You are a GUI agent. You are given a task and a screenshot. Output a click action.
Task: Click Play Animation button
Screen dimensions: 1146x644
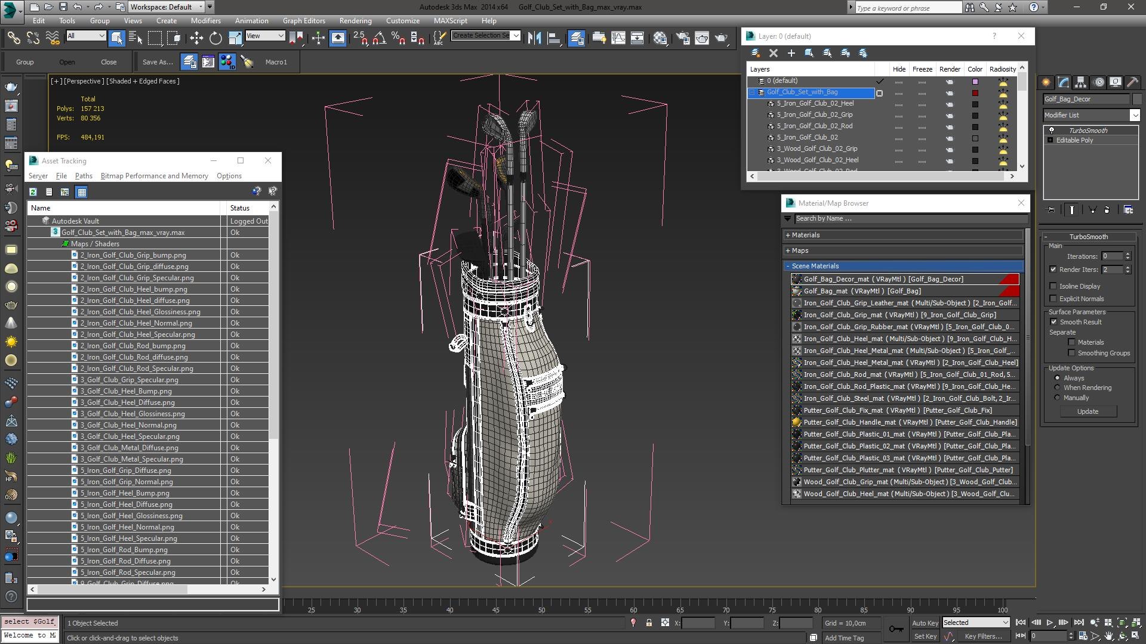click(x=1050, y=623)
